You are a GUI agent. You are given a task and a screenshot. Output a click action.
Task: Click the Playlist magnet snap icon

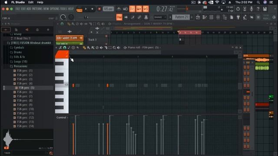click(x=62, y=24)
